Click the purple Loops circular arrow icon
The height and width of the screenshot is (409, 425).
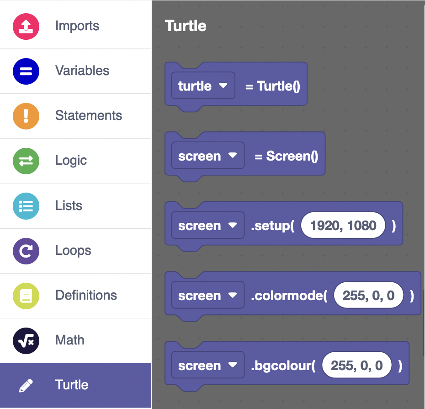(26, 251)
